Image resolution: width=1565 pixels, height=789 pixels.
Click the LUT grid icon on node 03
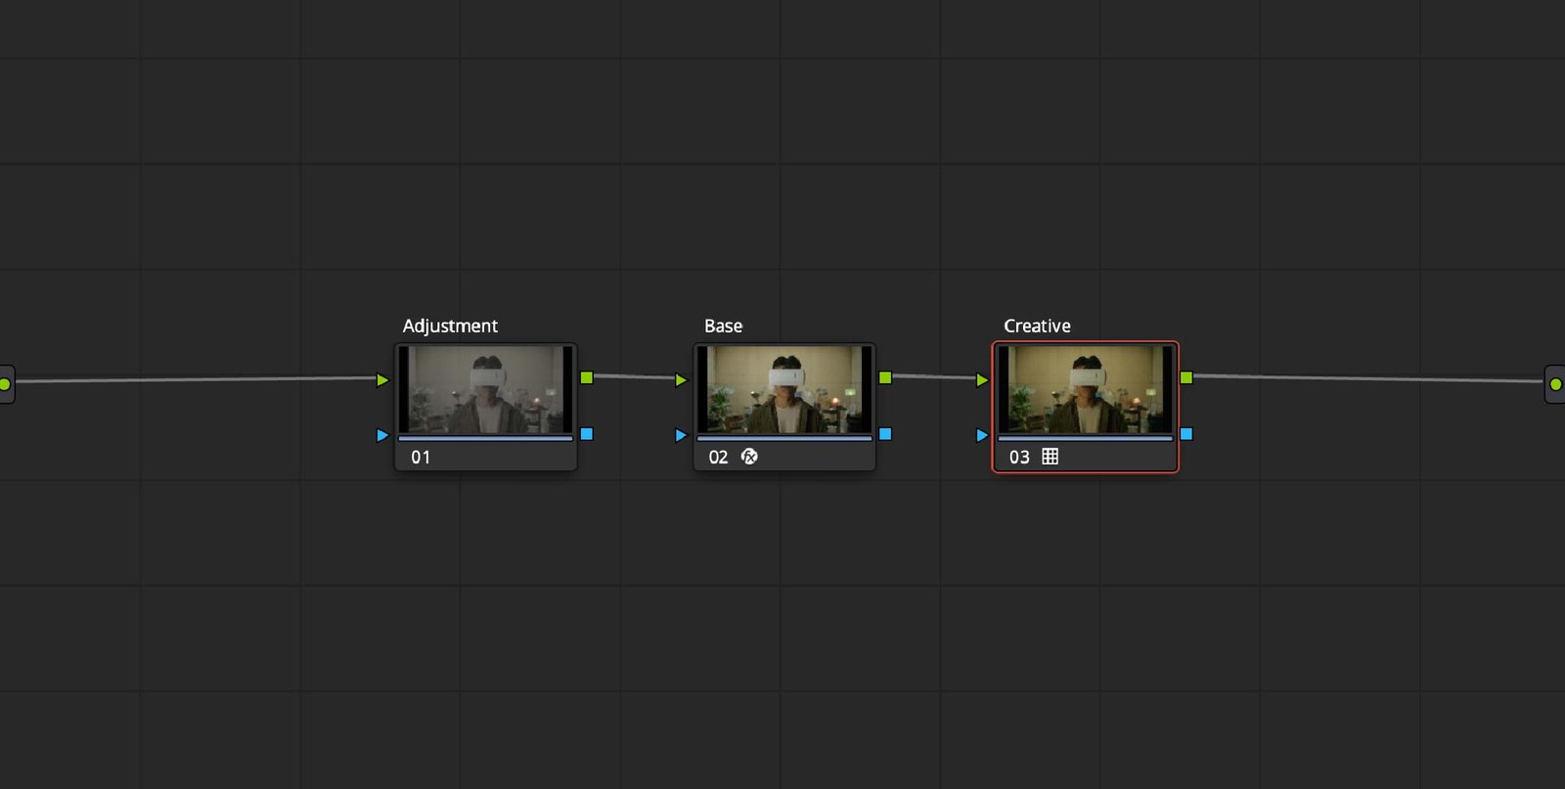click(x=1050, y=457)
